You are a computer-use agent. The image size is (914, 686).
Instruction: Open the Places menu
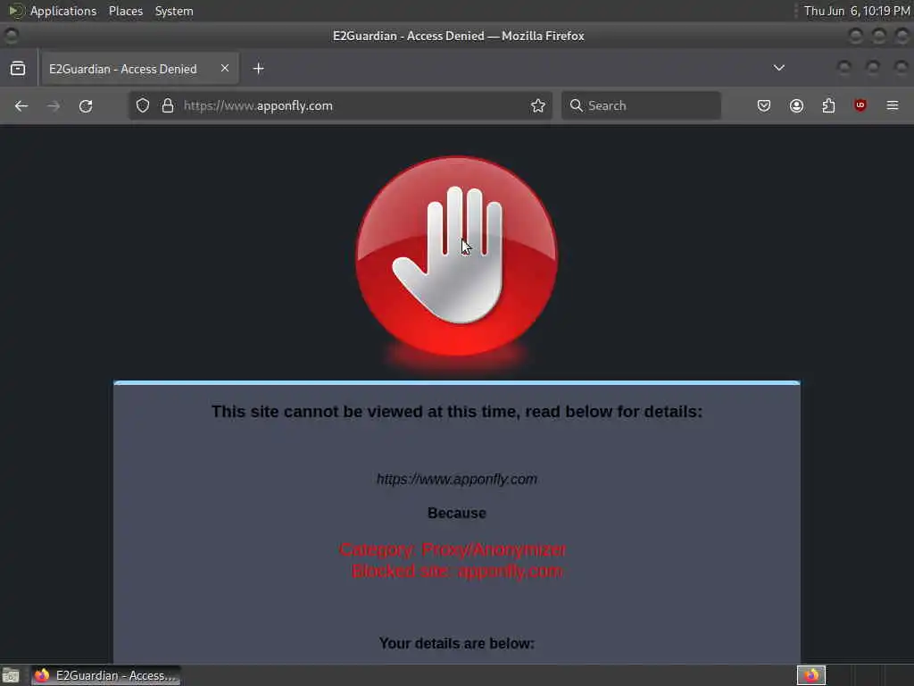126,11
